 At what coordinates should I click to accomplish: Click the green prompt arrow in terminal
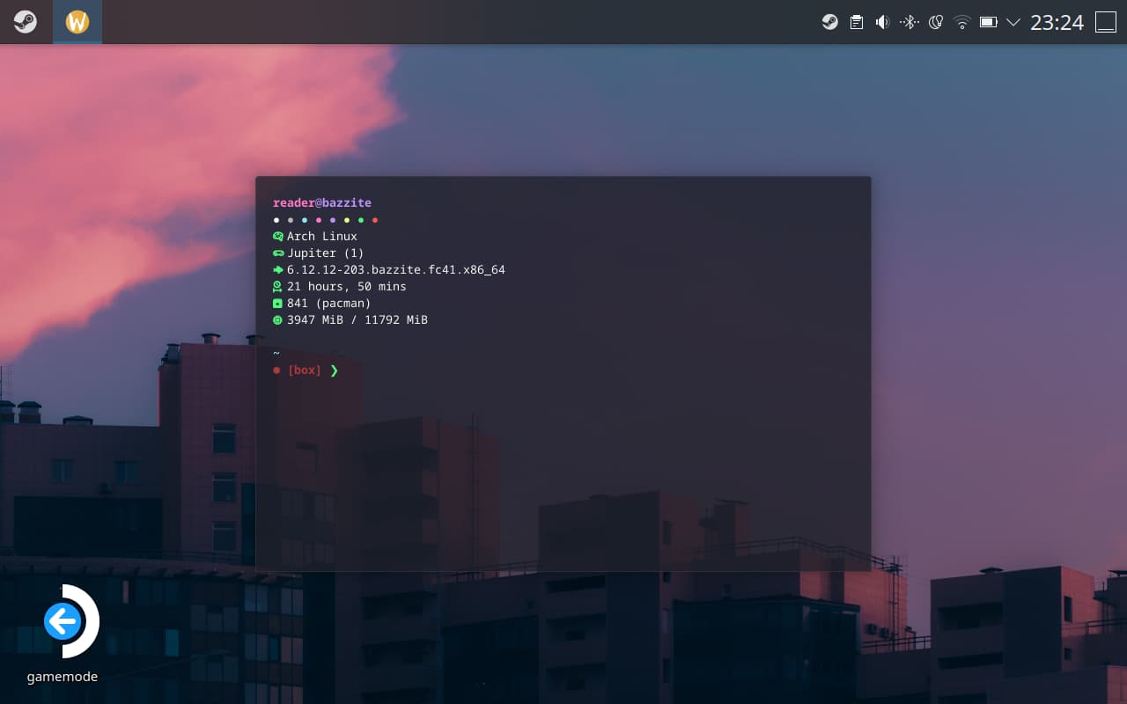[335, 370]
